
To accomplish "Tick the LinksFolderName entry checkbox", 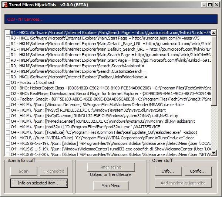I will 8,77.
